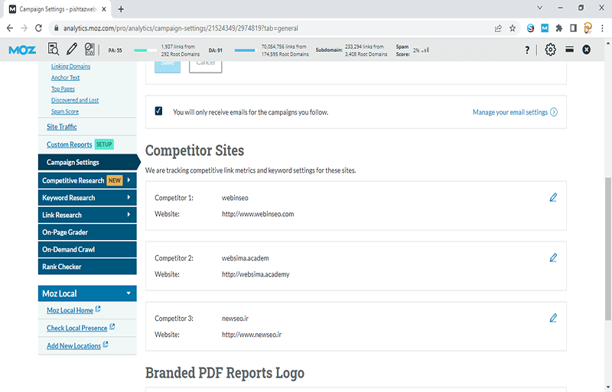Edit Competitor 1 webinseo pencil icon
The width and height of the screenshot is (612, 392).
point(553,197)
